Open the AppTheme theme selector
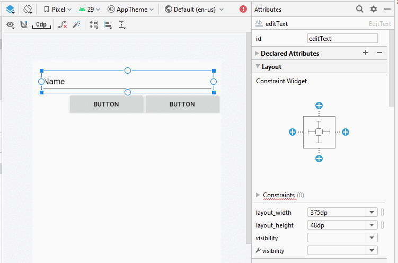 (130, 10)
